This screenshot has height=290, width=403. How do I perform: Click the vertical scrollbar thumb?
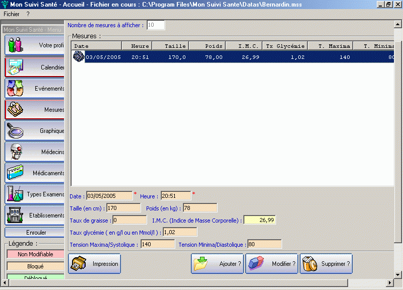coord(397,141)
